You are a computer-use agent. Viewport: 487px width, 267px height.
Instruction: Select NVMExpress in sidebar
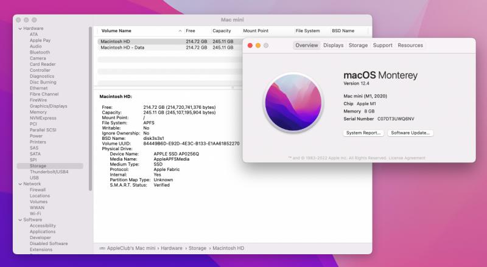43,118
